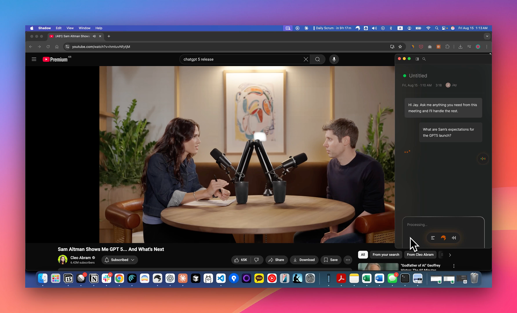517x313 pixels.
Task: Open the Godfather of AI video thumbnail
Action: [x=378, y=267]
